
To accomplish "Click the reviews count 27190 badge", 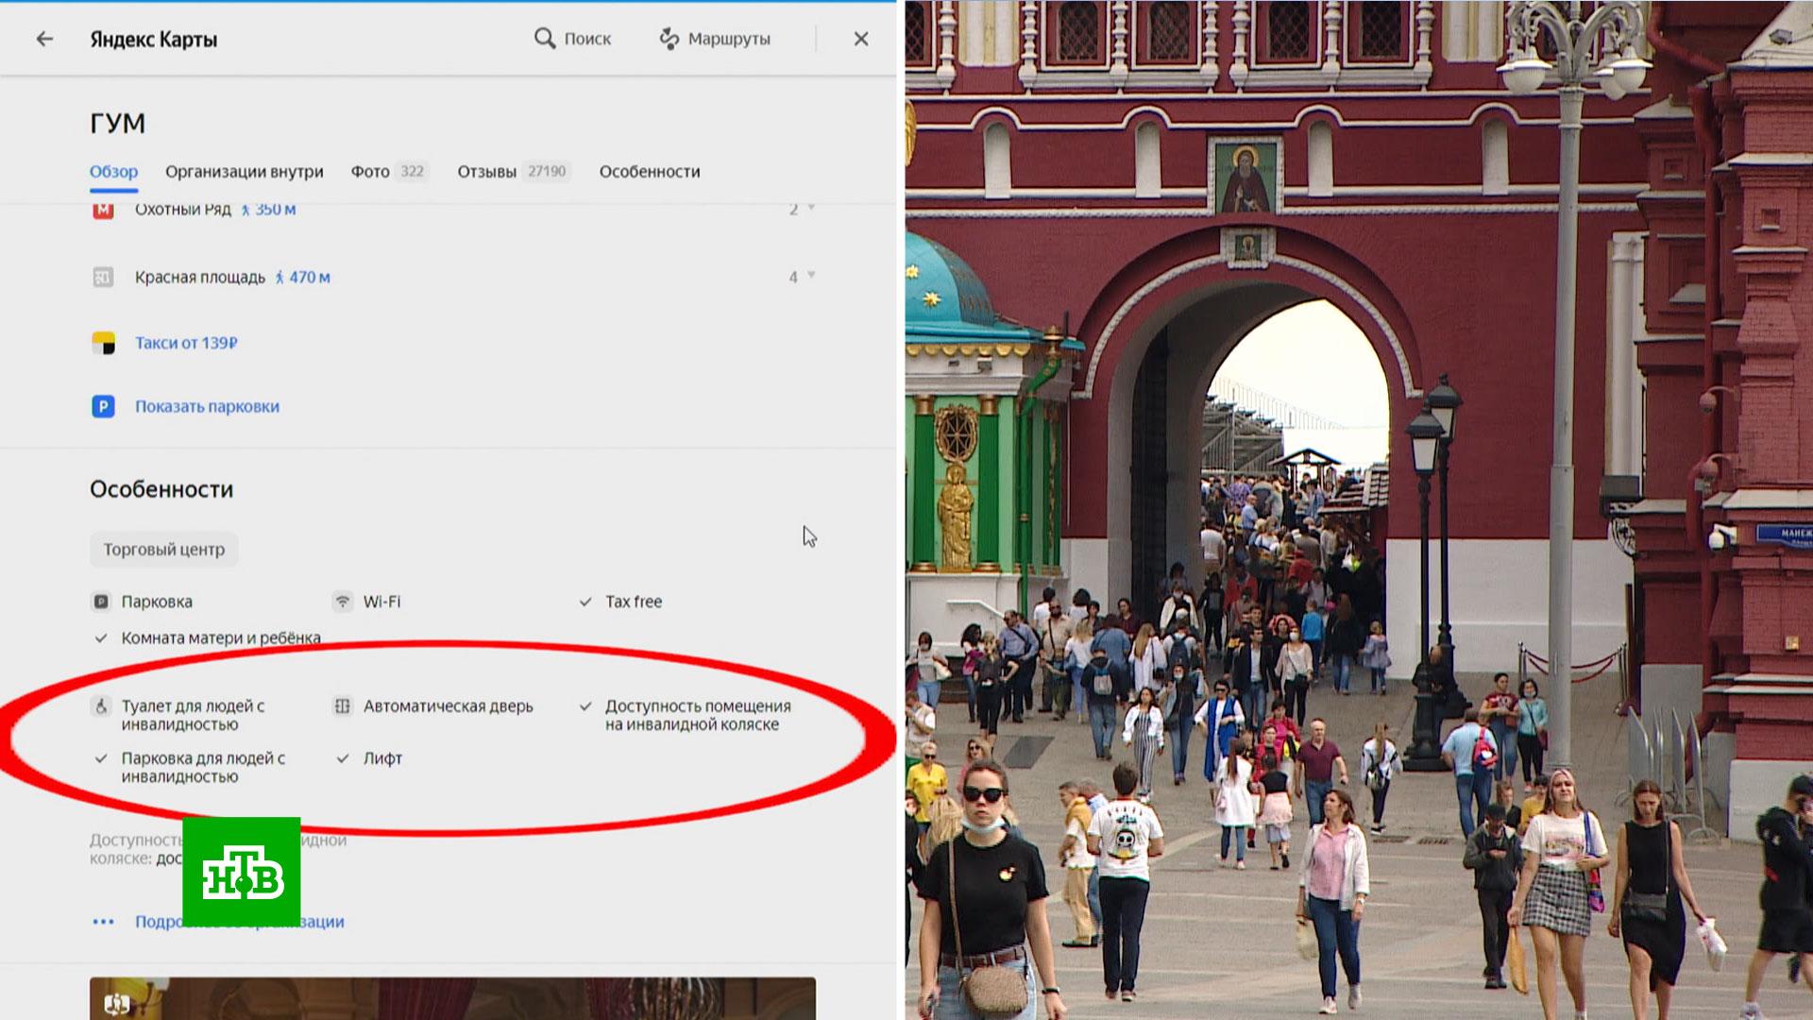I will (x=547, y=172).
